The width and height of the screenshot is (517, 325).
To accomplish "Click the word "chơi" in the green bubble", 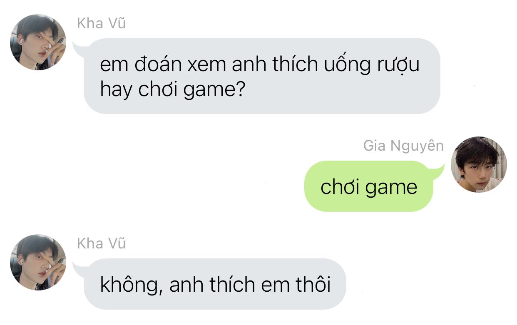I will 342,187.
